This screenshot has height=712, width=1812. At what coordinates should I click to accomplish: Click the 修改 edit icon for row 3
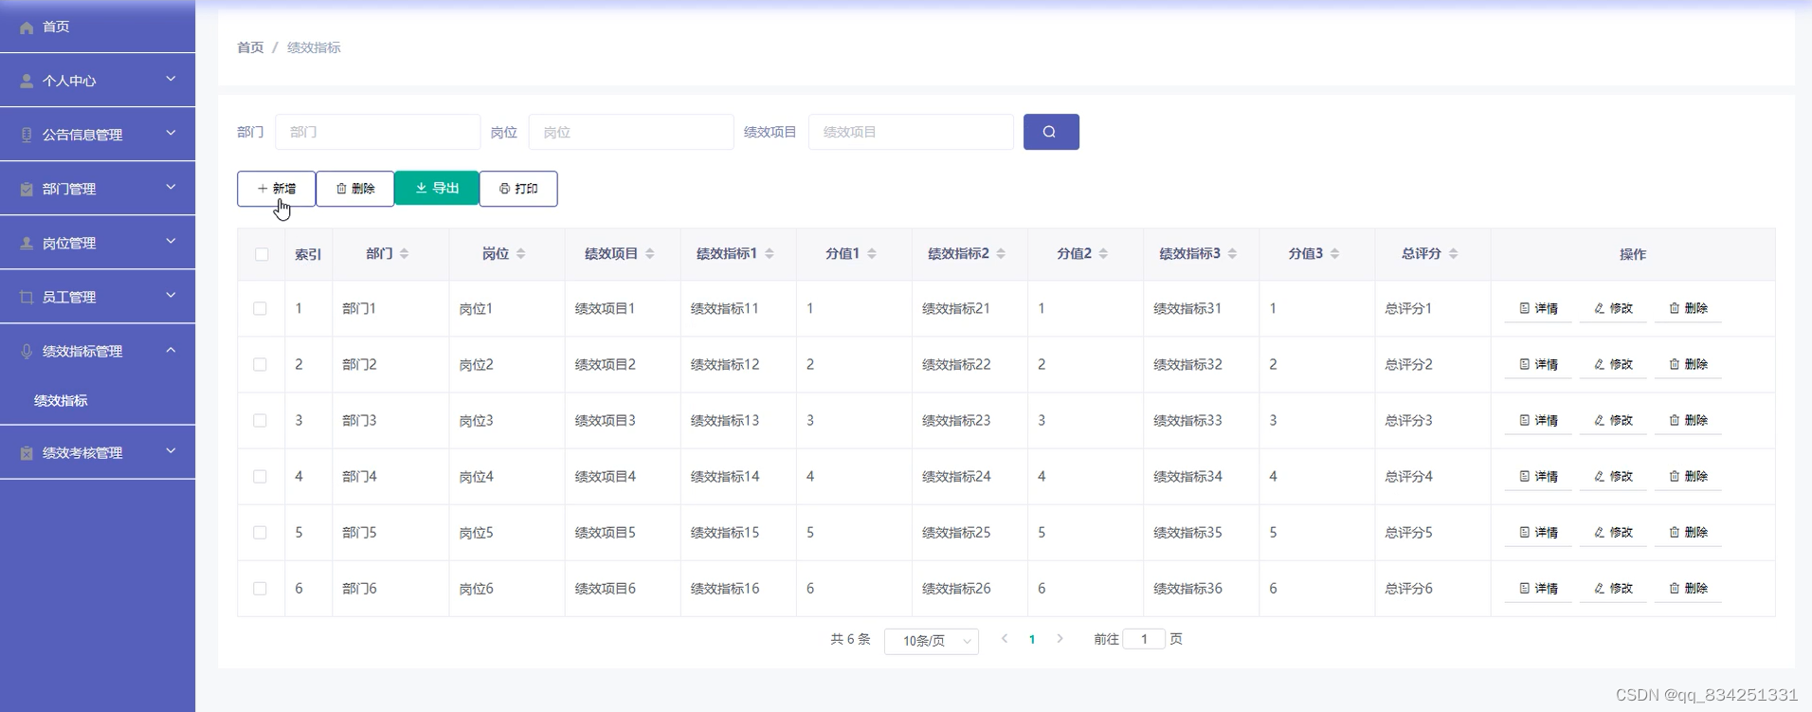[x=1599, y=420]
